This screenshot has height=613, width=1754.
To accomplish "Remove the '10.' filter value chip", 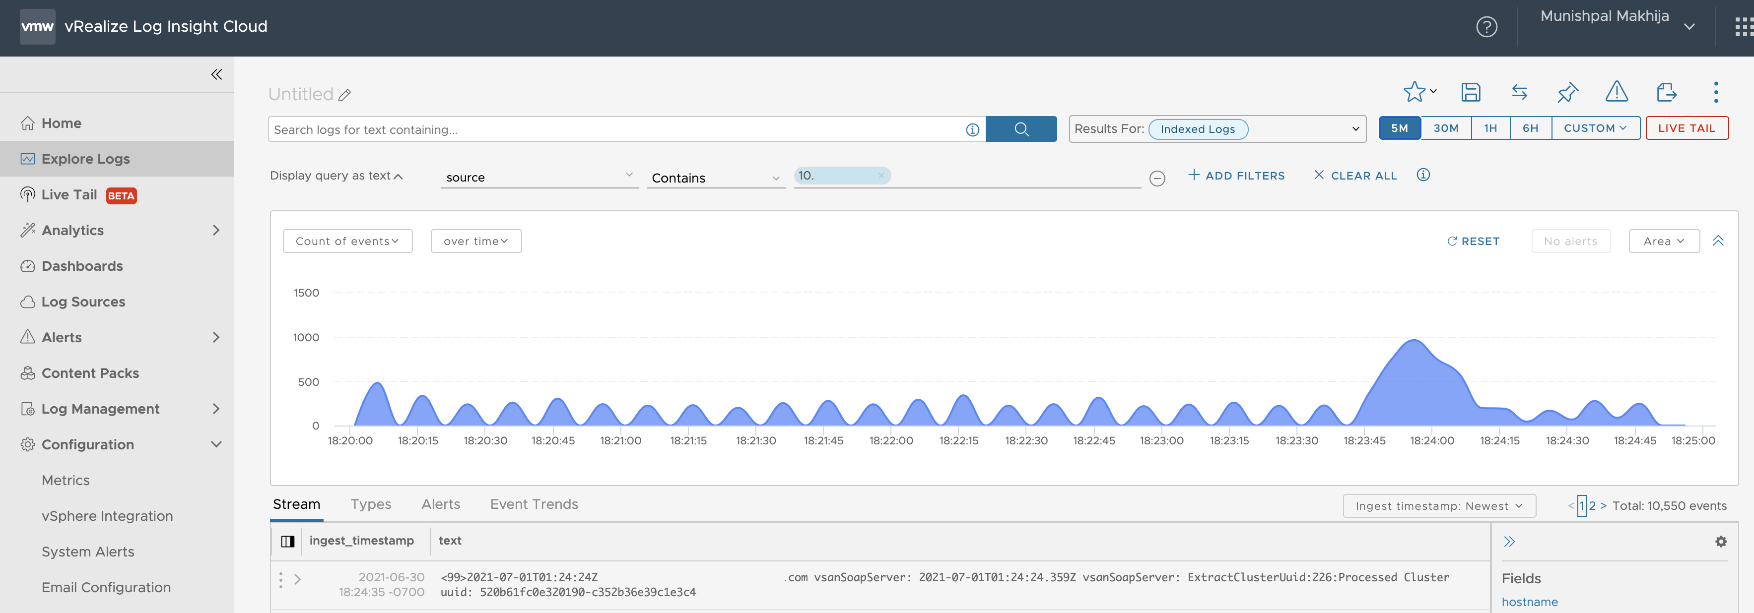I will click(881, 176).
